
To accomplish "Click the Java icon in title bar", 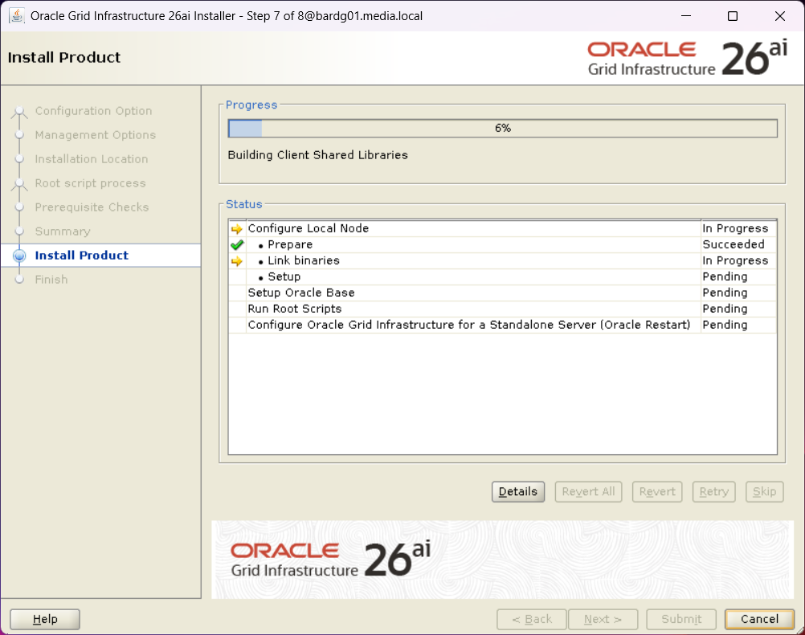I will (16, 16).
